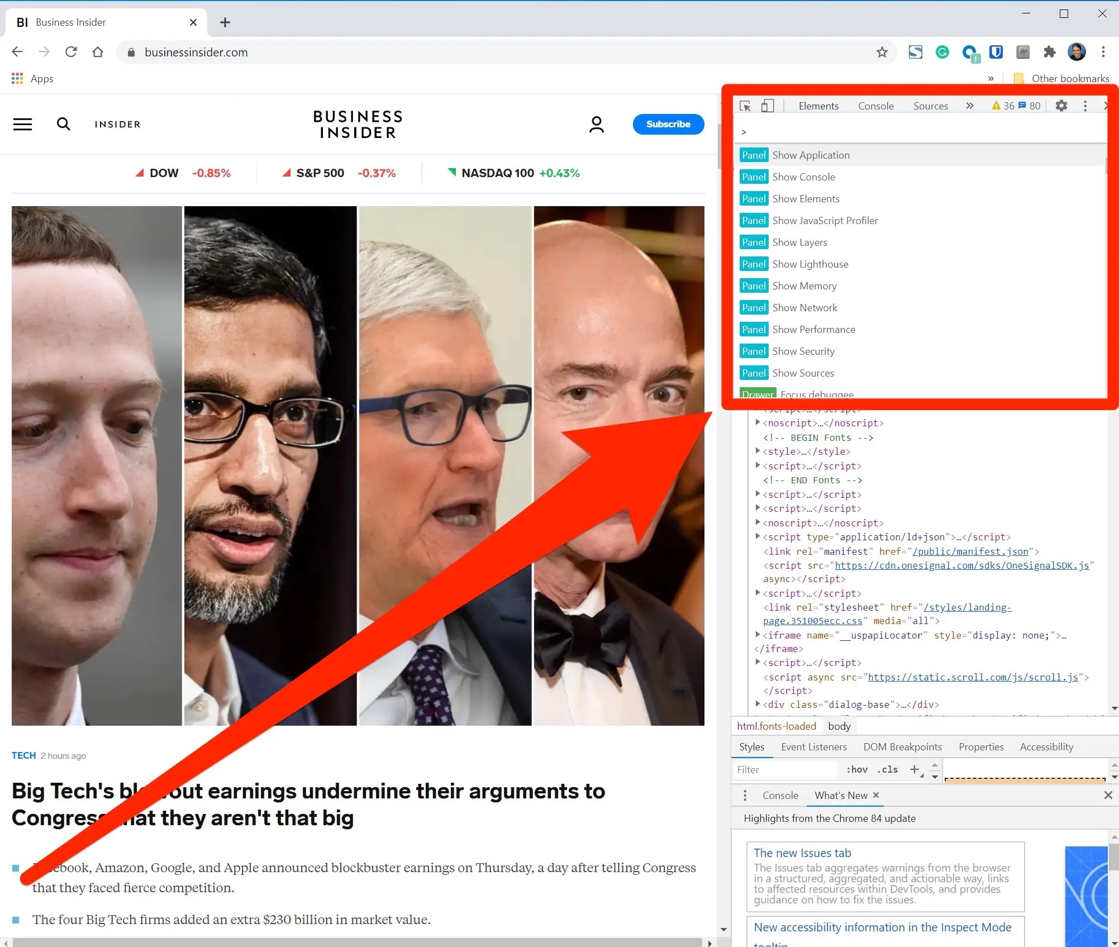Image resolution: width=1119 pixels, height=947 pixels.
Task: Open the /public/manifest.json link
Action: pos(970,551)
